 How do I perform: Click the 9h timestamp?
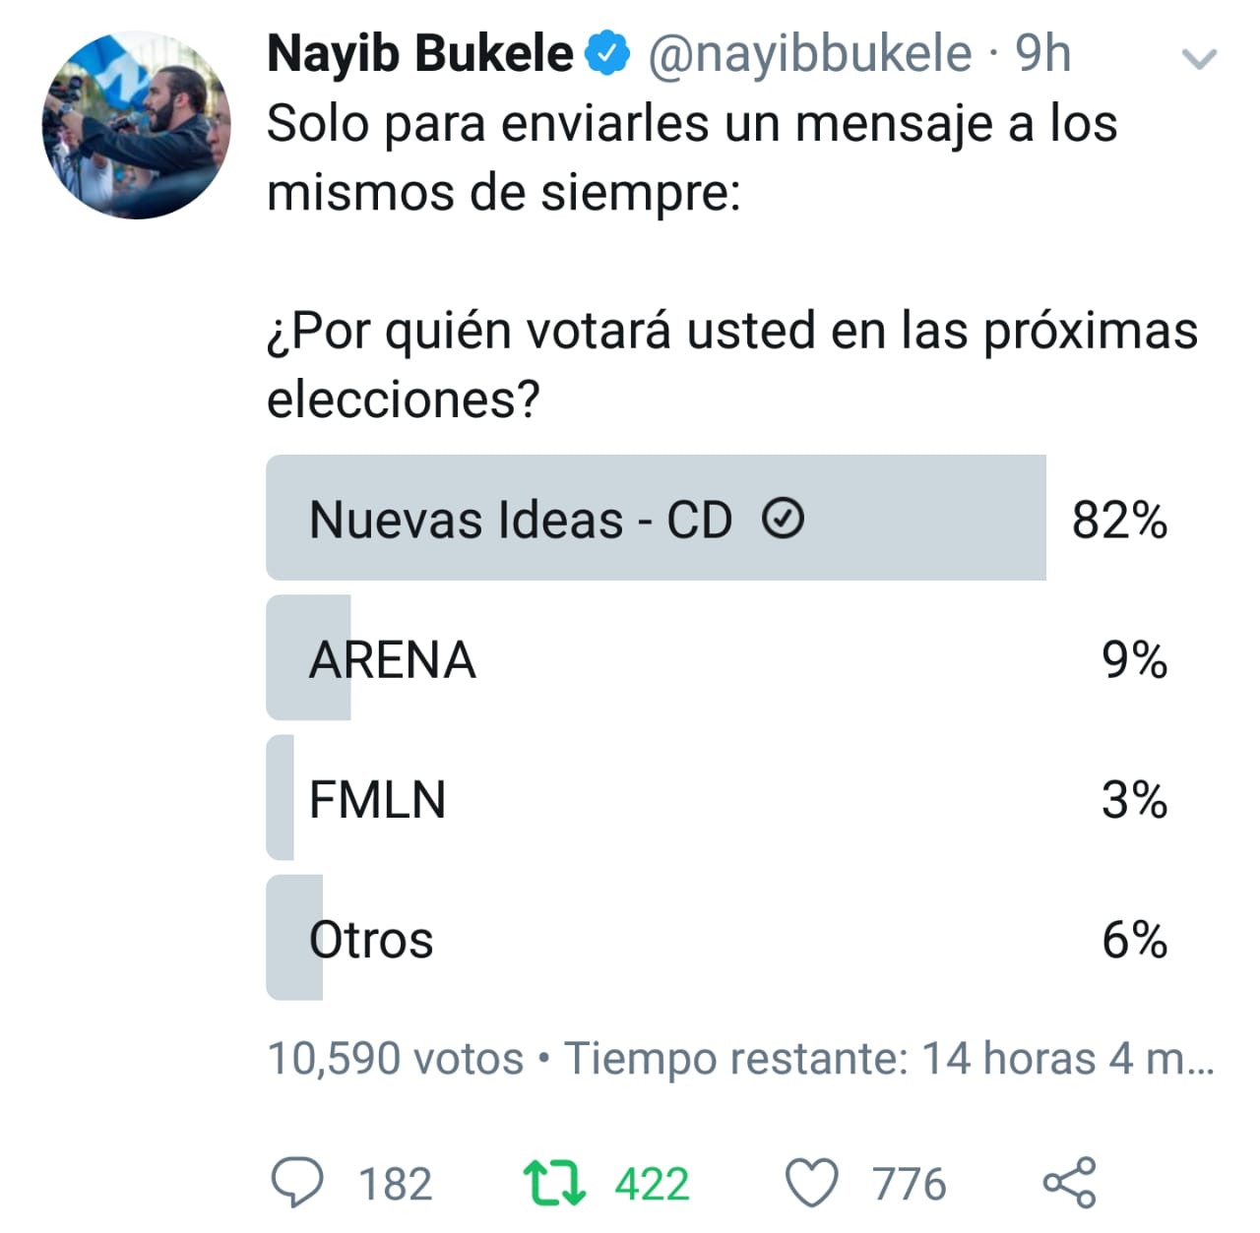pyautogui.click(x=1042, y=53)
